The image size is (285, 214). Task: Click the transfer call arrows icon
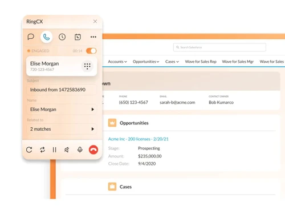pyautogui.click(x=42, y=150)
